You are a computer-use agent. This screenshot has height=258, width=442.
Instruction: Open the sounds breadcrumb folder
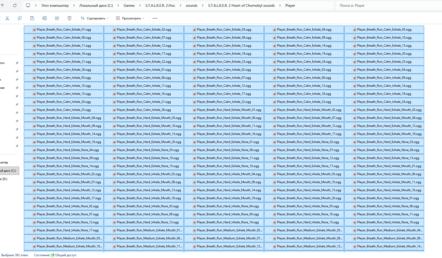pos(192,5)
